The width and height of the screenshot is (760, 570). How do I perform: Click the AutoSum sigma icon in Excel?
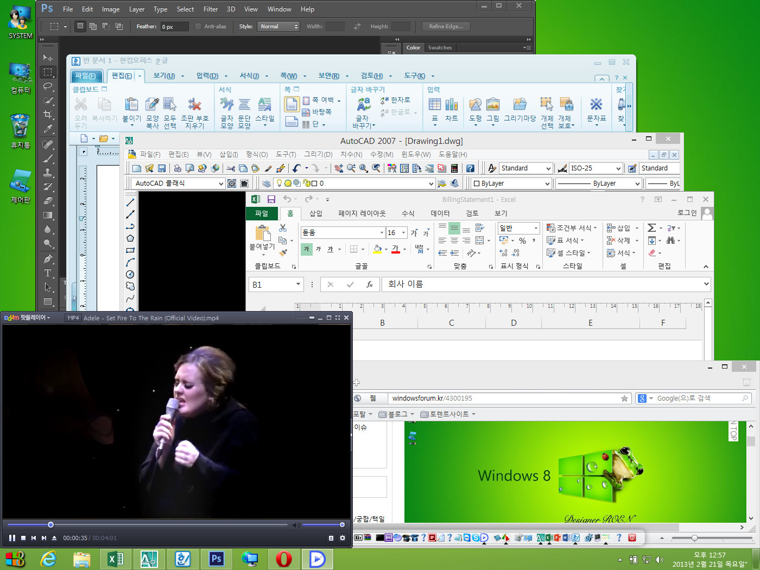pyautogui.click(x=652, y=228)
